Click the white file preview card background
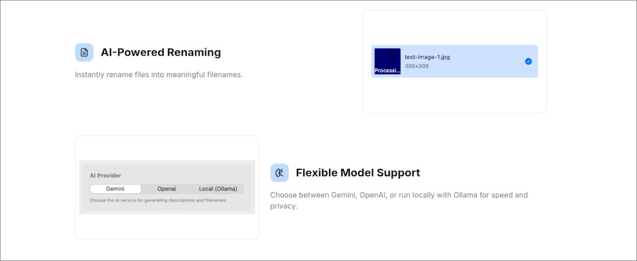The width and height of the screenshot is (637, 261). point(454,95)
